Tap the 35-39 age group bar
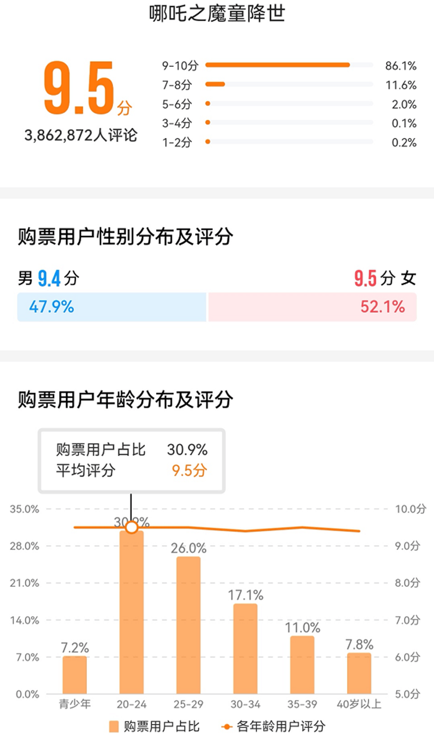434x735 pixels. (302, 665)
